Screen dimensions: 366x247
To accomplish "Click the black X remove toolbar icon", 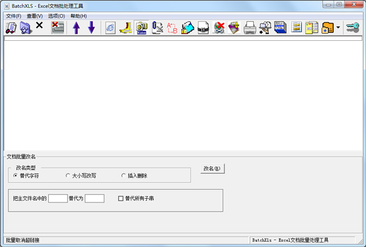I will 40,26.
